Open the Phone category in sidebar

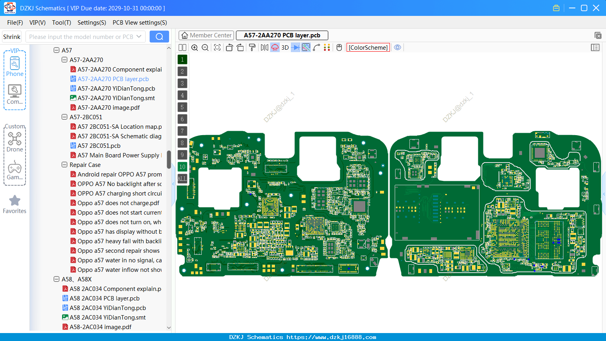(x=15, y=67)
